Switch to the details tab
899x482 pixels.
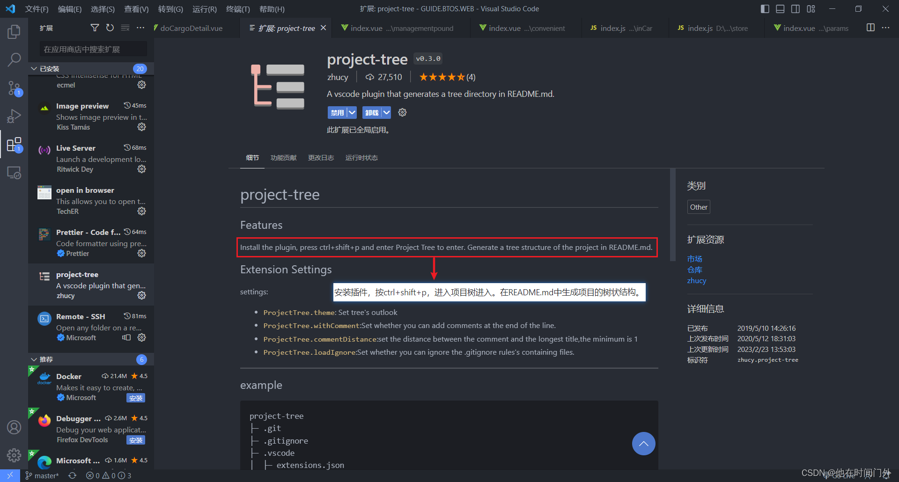tap(252, 158)
